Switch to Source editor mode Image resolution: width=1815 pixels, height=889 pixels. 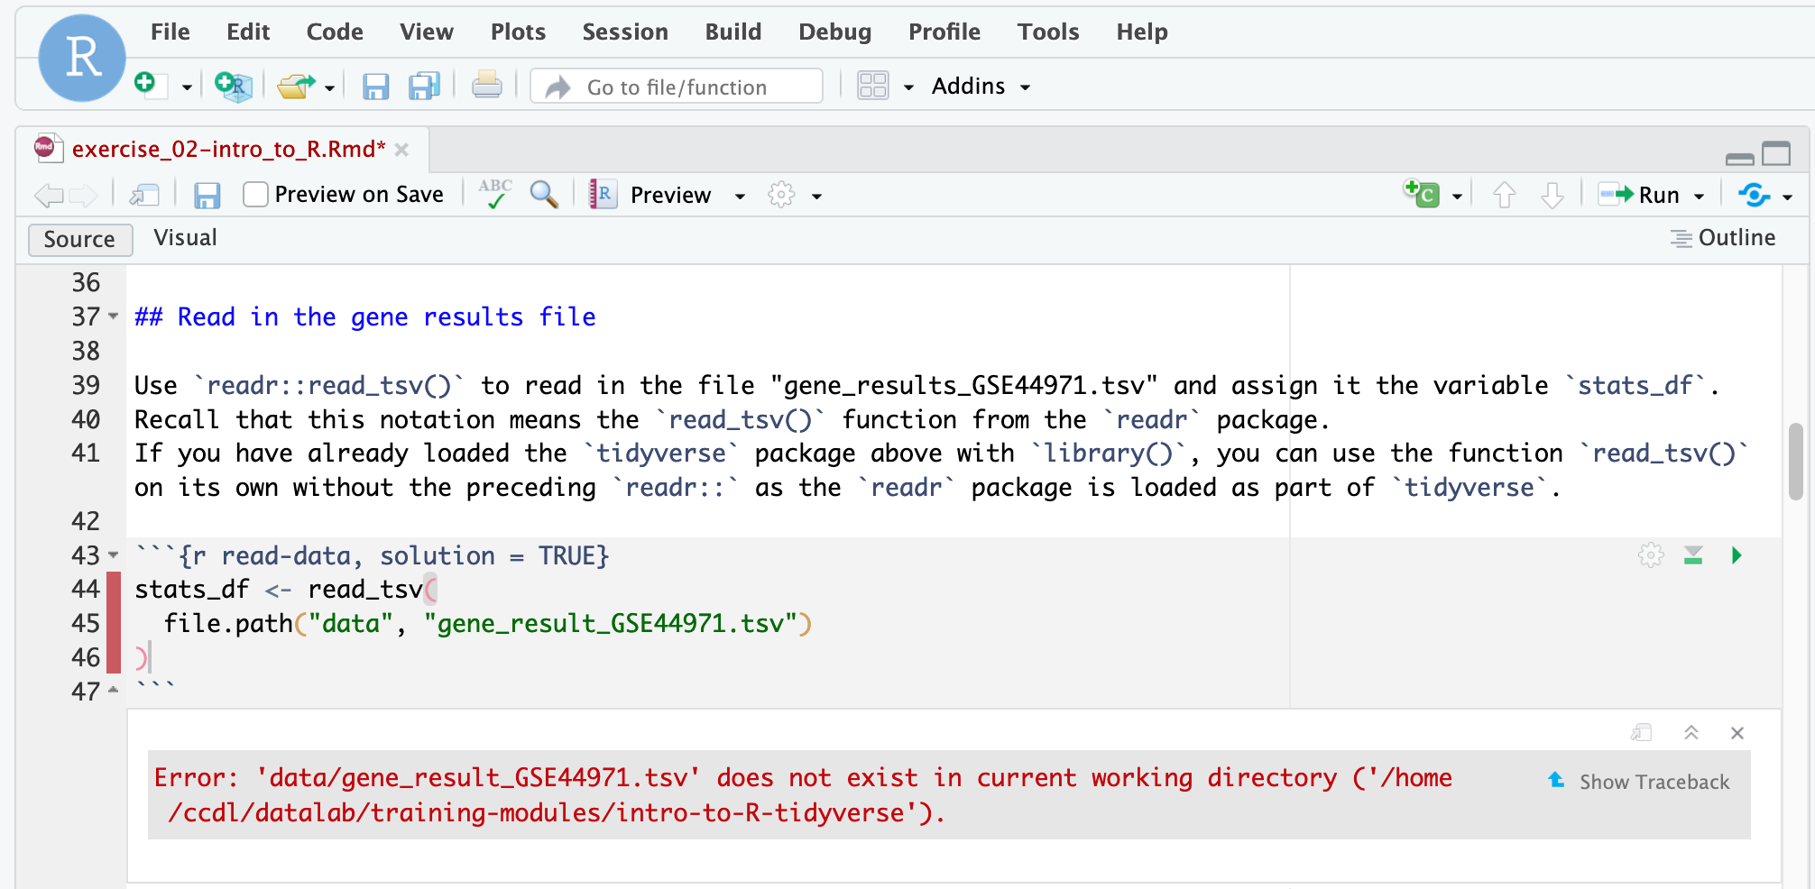click(x=80, y=239)
